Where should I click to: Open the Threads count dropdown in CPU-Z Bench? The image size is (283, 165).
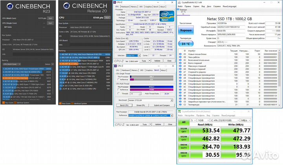140,94
